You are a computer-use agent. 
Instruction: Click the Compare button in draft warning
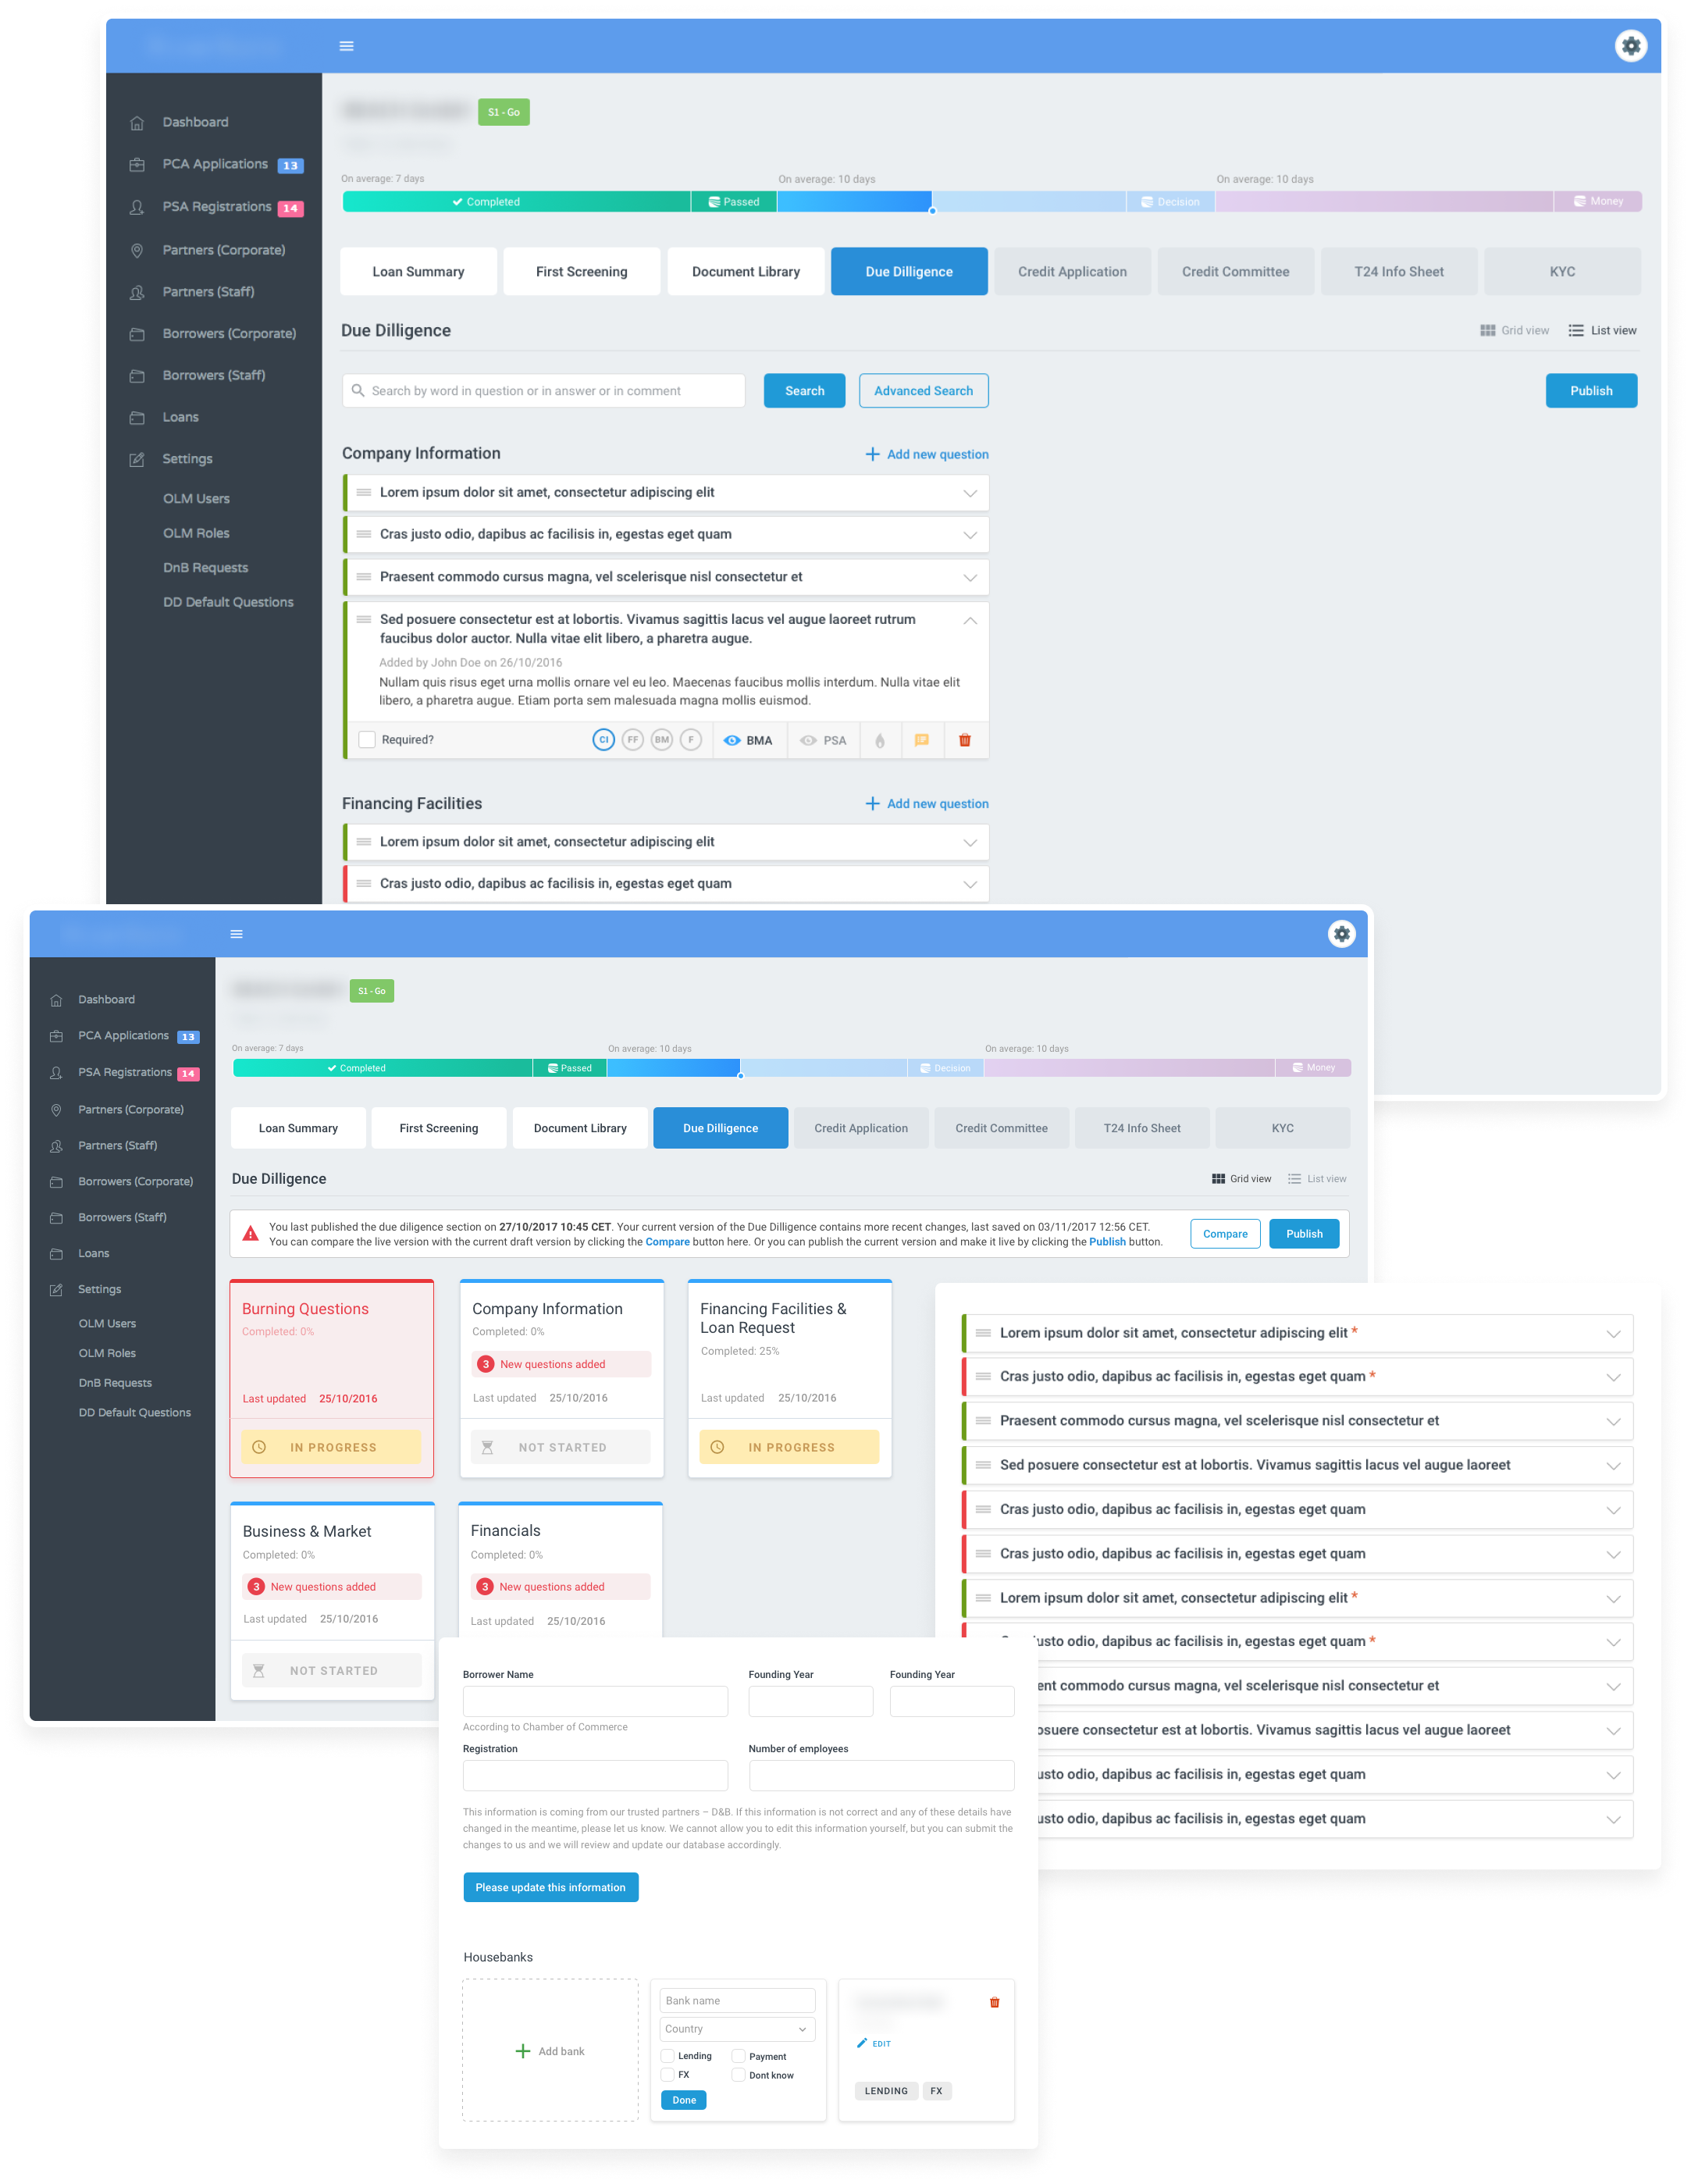tap(1226, 1234)
